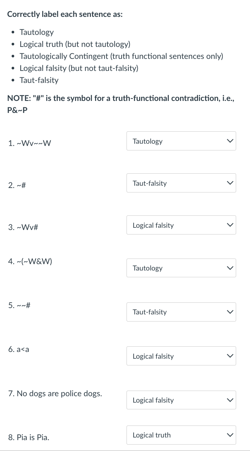Image resolution: width=250 pixels, height=451 pixels.
Task: Open the Logical truth dropdown for 'Pia is Pia'
Action: 181,435
